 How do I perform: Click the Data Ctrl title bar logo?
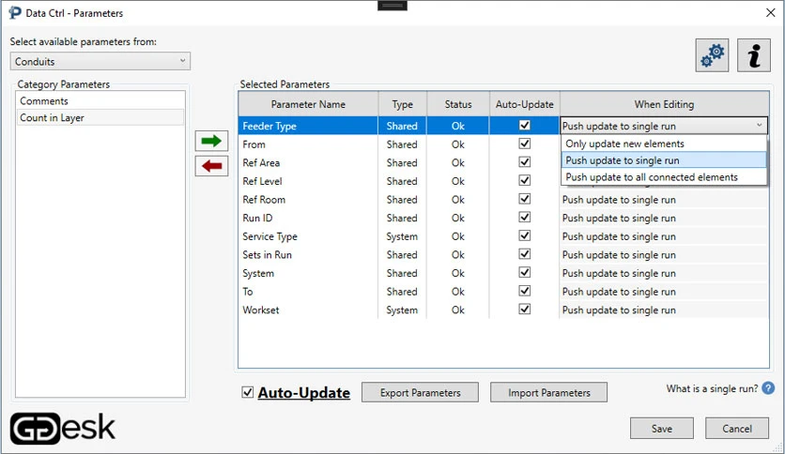[15, 12]
